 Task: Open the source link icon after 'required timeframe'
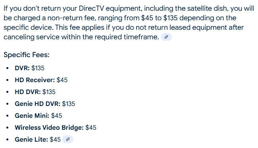click(x=166, y=37)
